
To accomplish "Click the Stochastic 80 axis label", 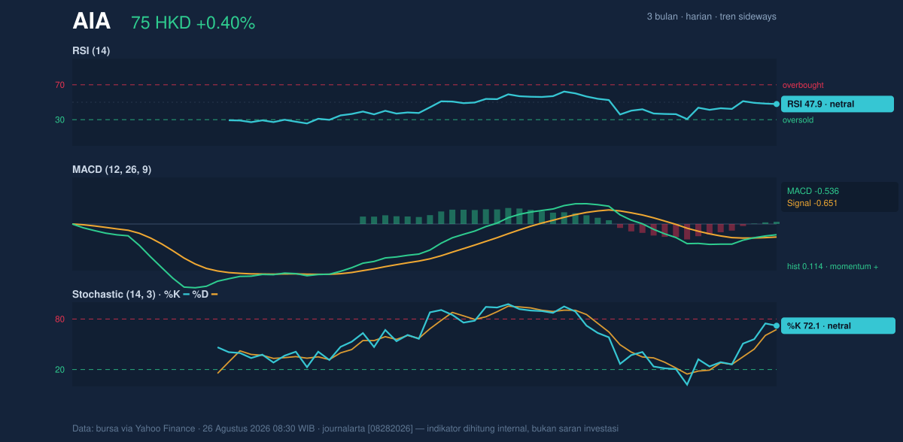I will (x=59, y=319).
